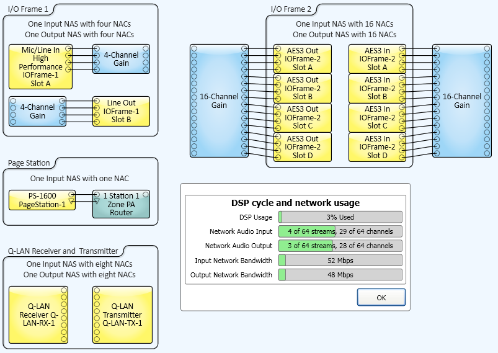
Task: Select Q-LAN Transmitter Q-LAN-TX-1 block
Action: [122, 315]
